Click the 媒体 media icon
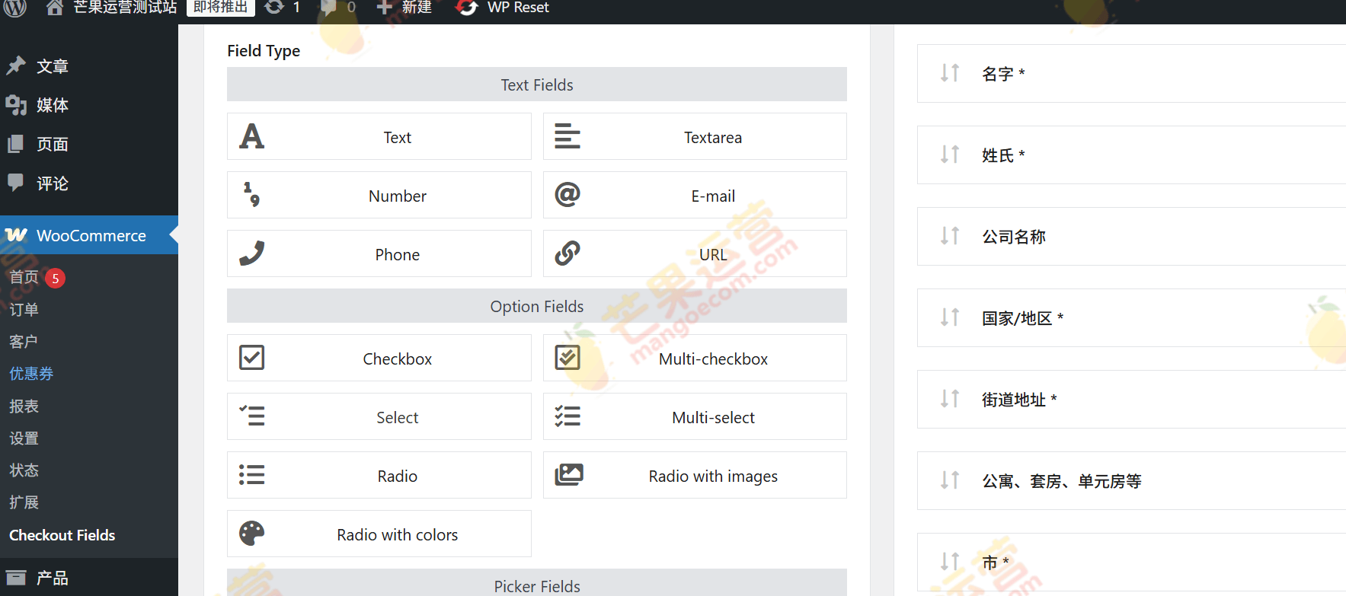This screenshot has height=596, width=1346. click(x=16, y=105)
